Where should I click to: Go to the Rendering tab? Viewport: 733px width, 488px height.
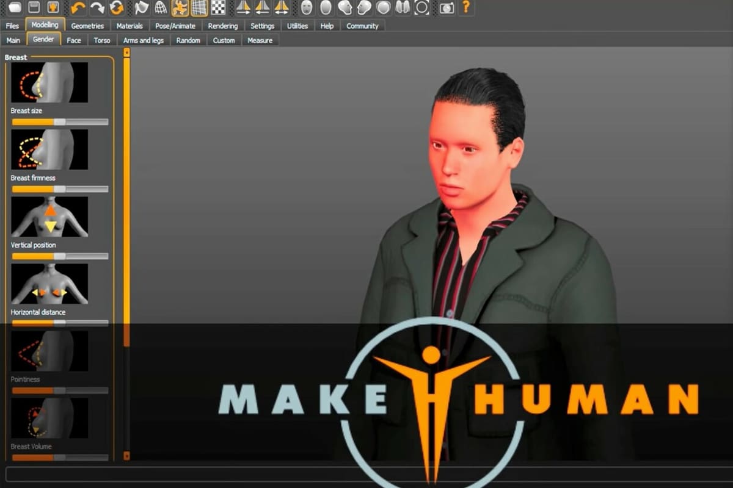223,26
